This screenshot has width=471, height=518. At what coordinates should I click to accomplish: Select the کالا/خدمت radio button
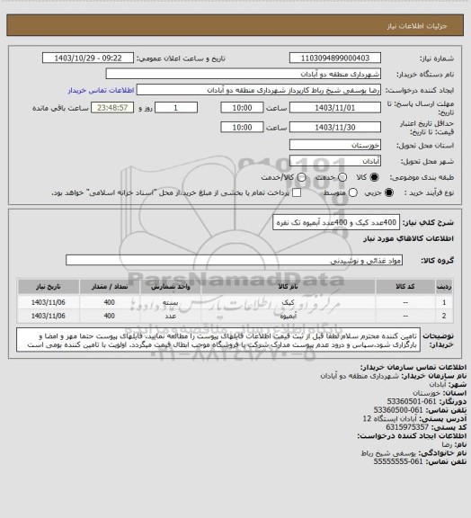tap(301, 177)
